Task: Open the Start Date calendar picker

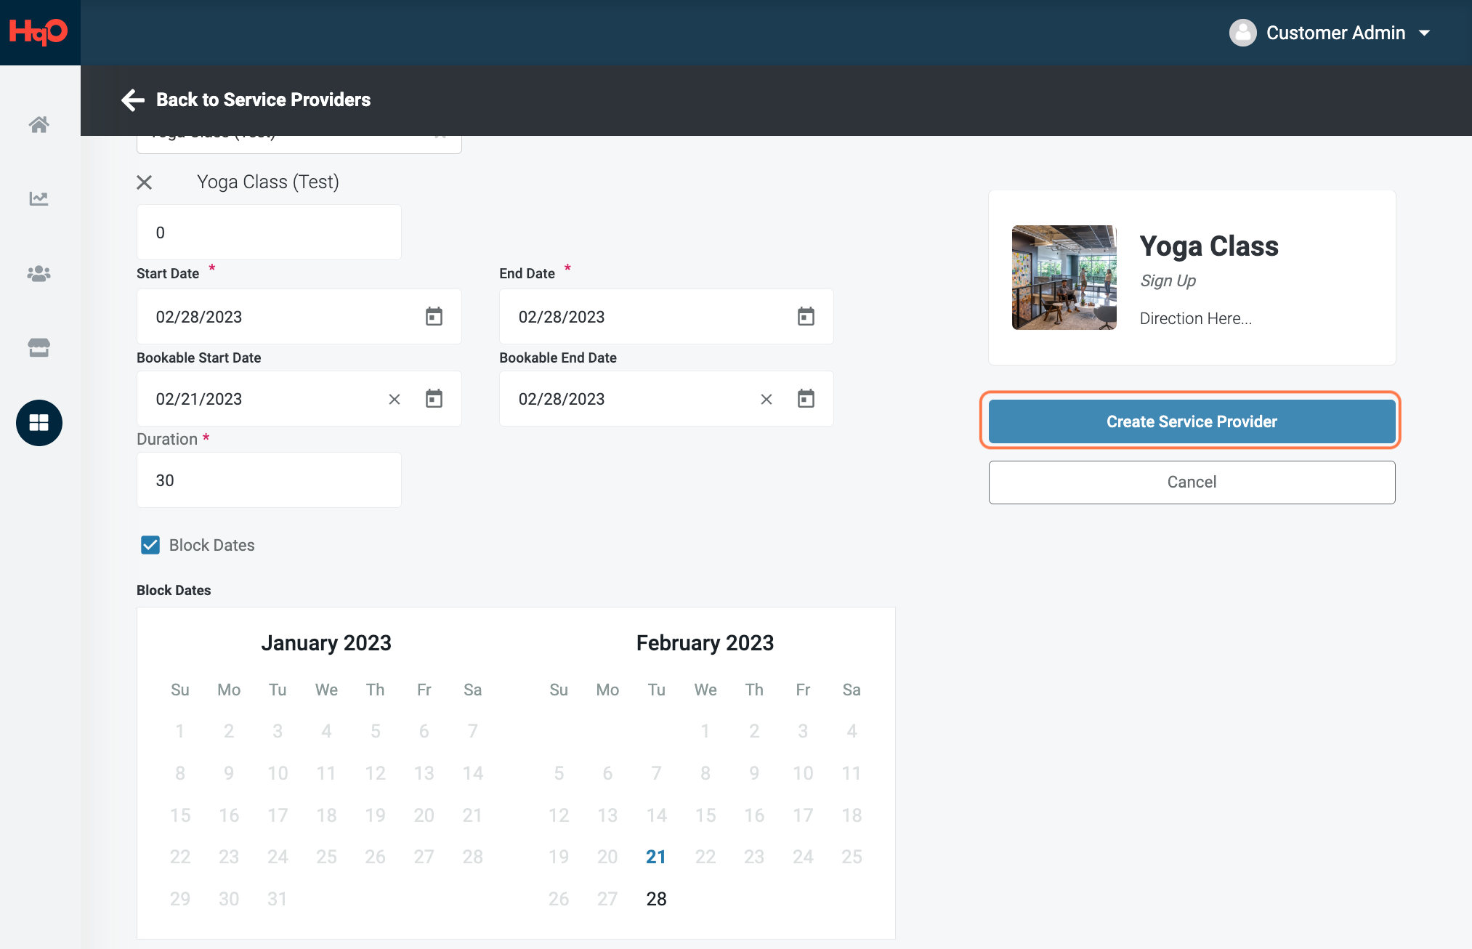Action: (434, 317)
